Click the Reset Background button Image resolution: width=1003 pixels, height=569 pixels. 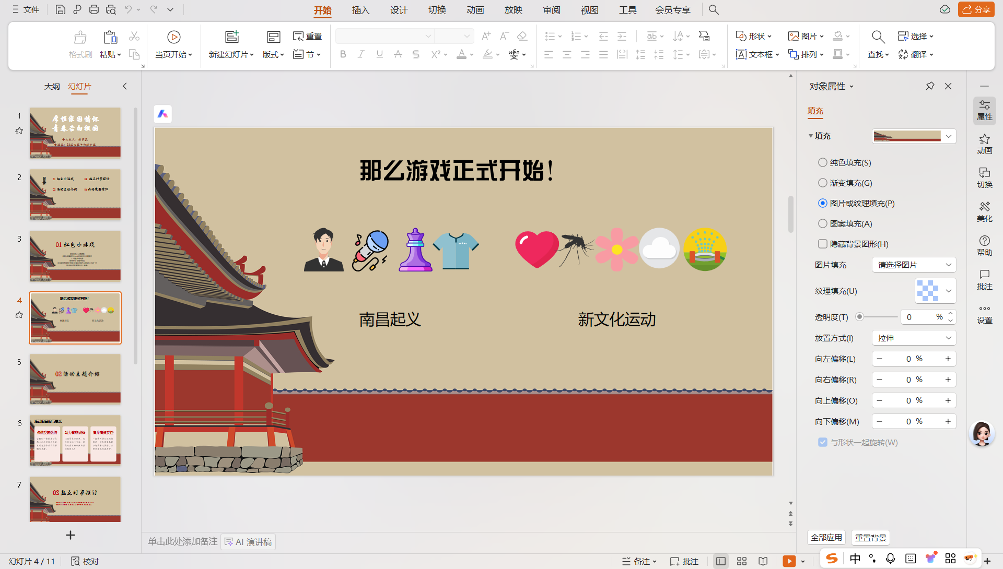click(x=870, y=538)
